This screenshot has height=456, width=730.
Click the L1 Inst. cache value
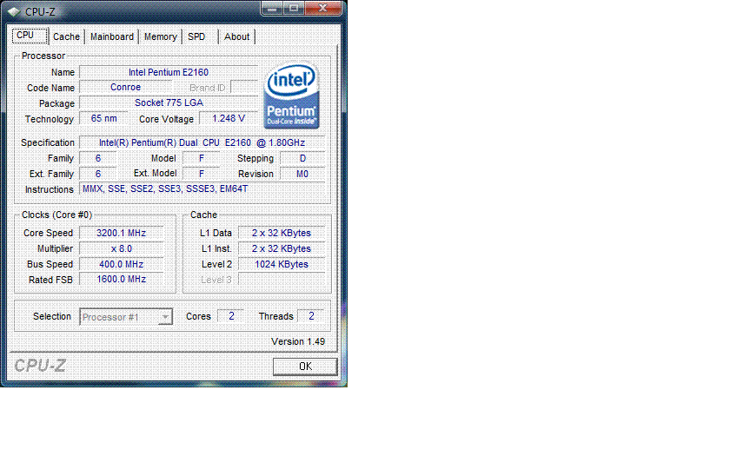coord(282,248)
